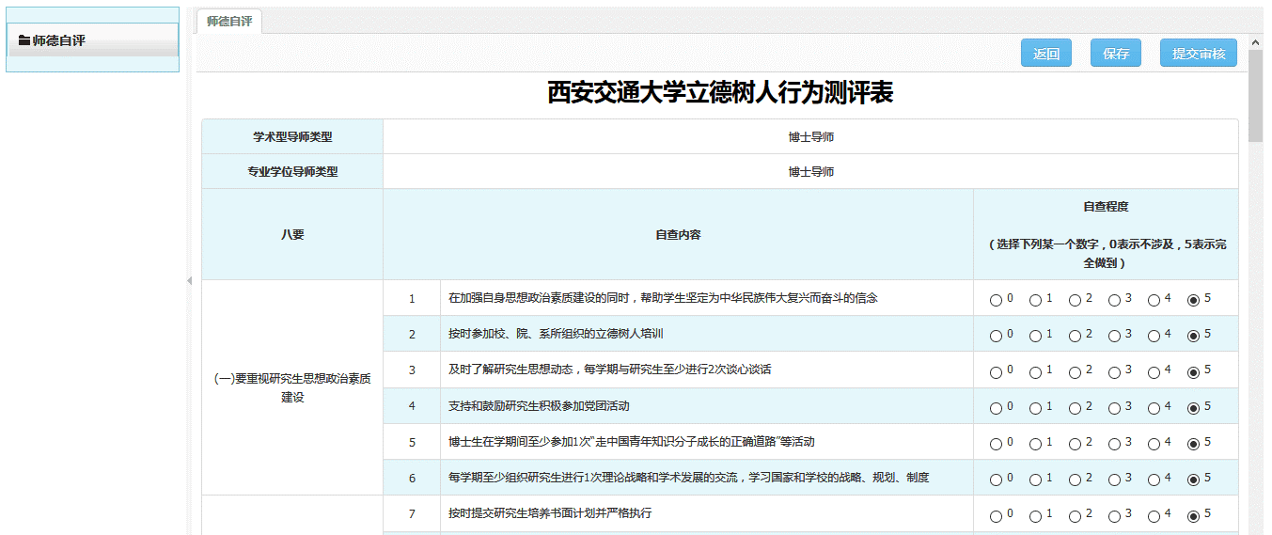The image size is (1272, 535).
Task: Select score 4 for item 4 党团活动
Action: click(1154, 409)
